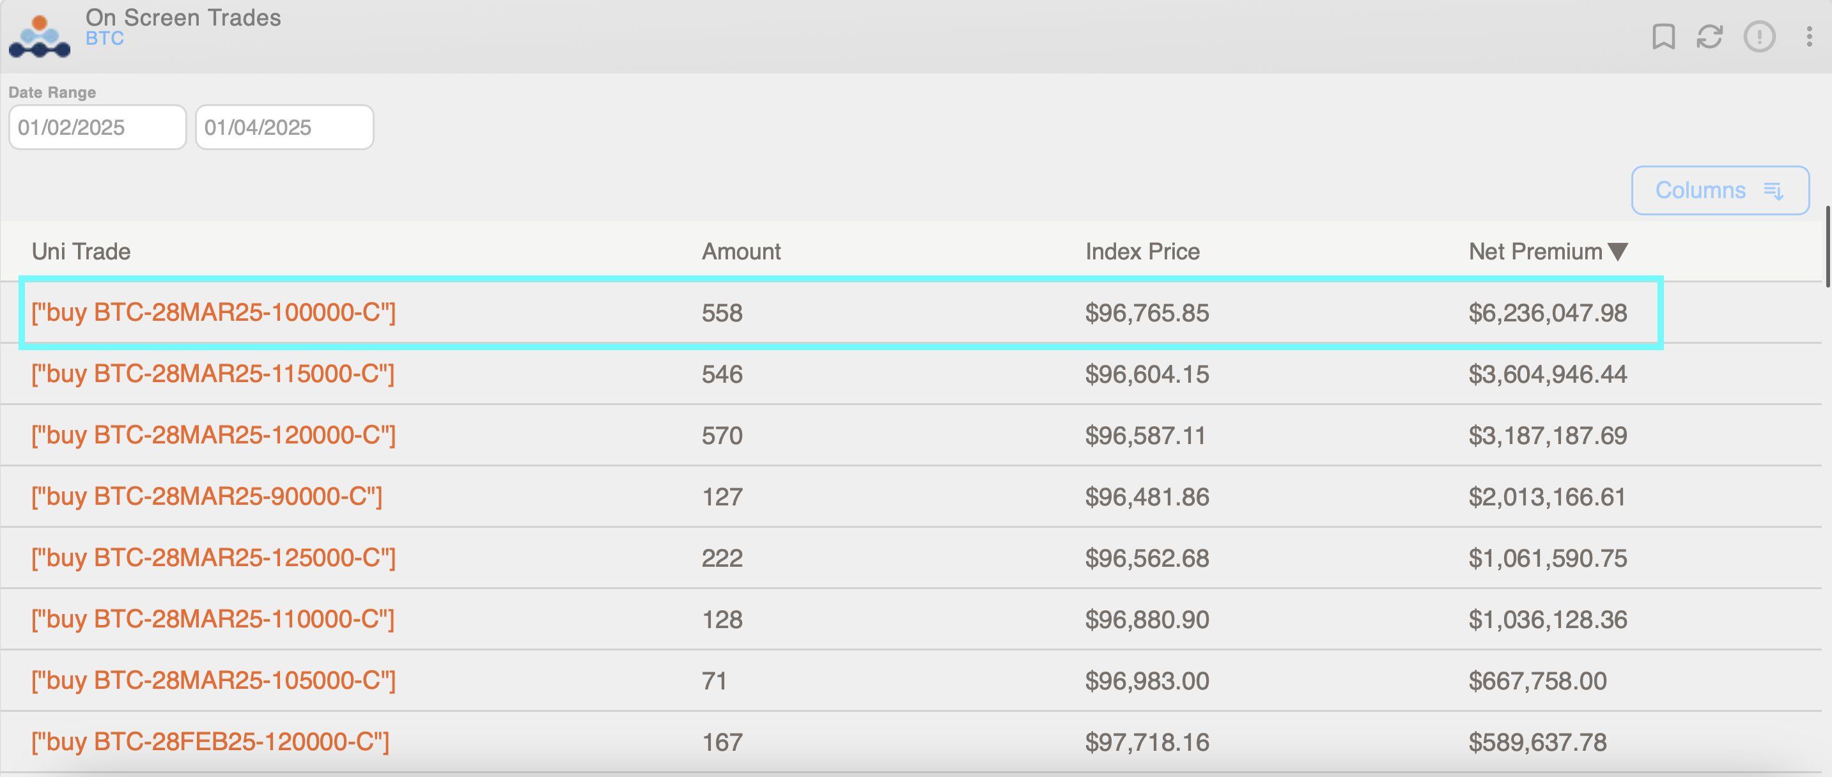Click the end date field 01/04/2025
Screen dimensions: 1832x777
284,127
